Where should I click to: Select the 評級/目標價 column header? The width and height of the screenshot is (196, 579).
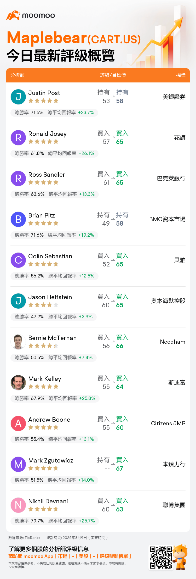[113, 75]
